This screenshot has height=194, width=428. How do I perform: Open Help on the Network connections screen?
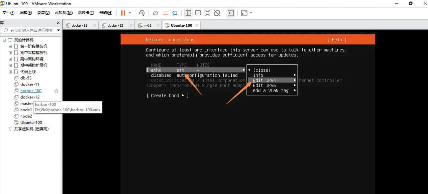[x=337, y=39]
